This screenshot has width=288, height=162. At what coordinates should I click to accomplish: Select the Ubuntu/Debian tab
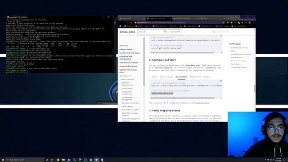(181, 77)
